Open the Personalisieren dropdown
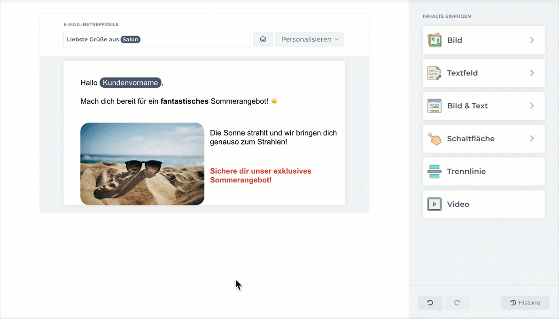This screenshot has width=559, height=319. coord(310,39)
